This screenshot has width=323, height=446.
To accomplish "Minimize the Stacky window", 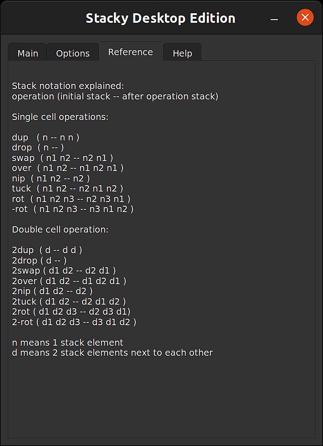I will [274, 18].
